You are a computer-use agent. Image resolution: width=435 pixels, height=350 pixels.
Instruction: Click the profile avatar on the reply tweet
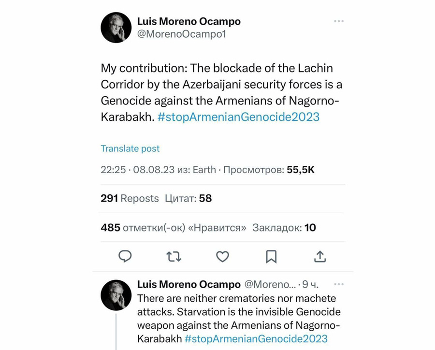click(x=116, y=295)
